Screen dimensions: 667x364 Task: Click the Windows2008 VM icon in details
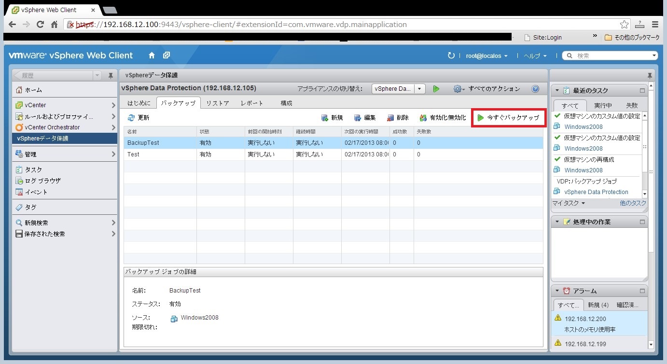pyautogui.click(x=174, y=319)
